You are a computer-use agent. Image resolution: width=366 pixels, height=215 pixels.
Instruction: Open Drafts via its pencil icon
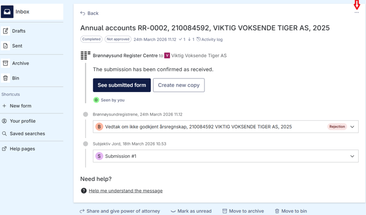5,31
